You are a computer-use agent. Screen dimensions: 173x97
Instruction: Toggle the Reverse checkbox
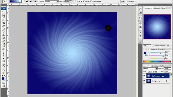pyautogui.click(x=76, y=1)
